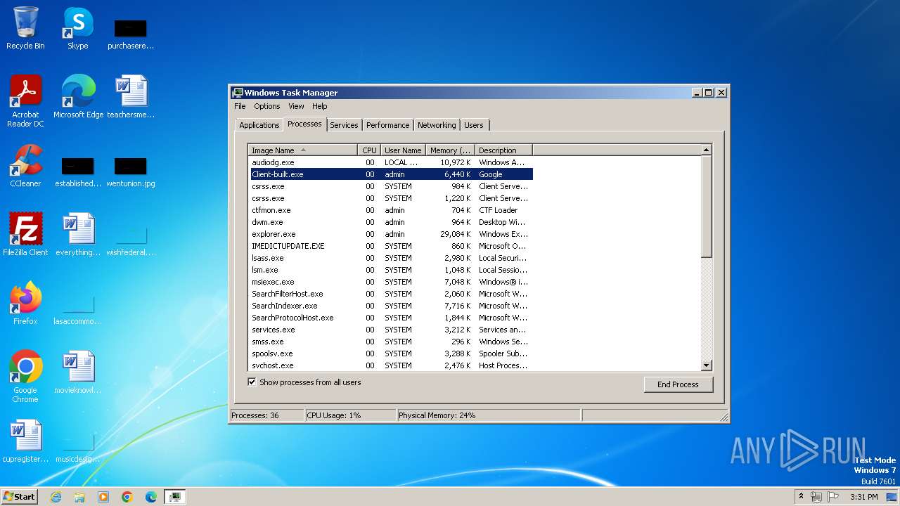Select the teachersme Word document icon

pos(131,97)
